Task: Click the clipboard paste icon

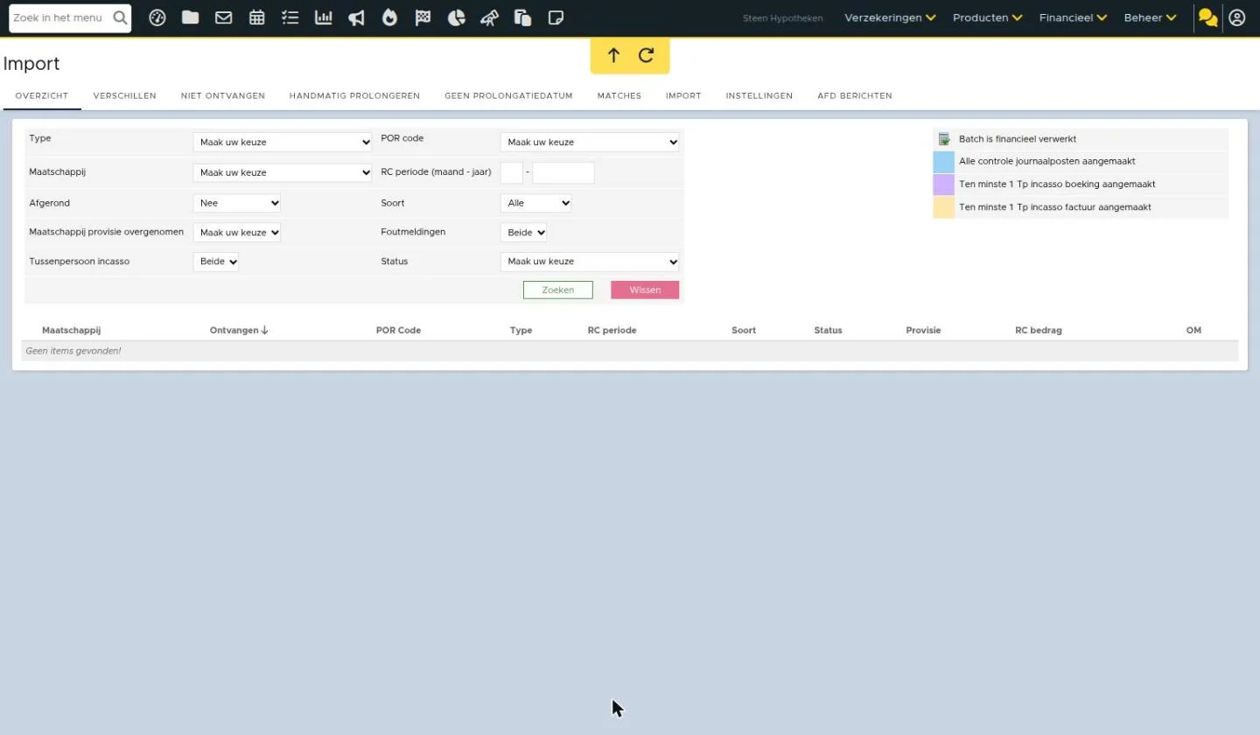Action: tap(522, 17)
